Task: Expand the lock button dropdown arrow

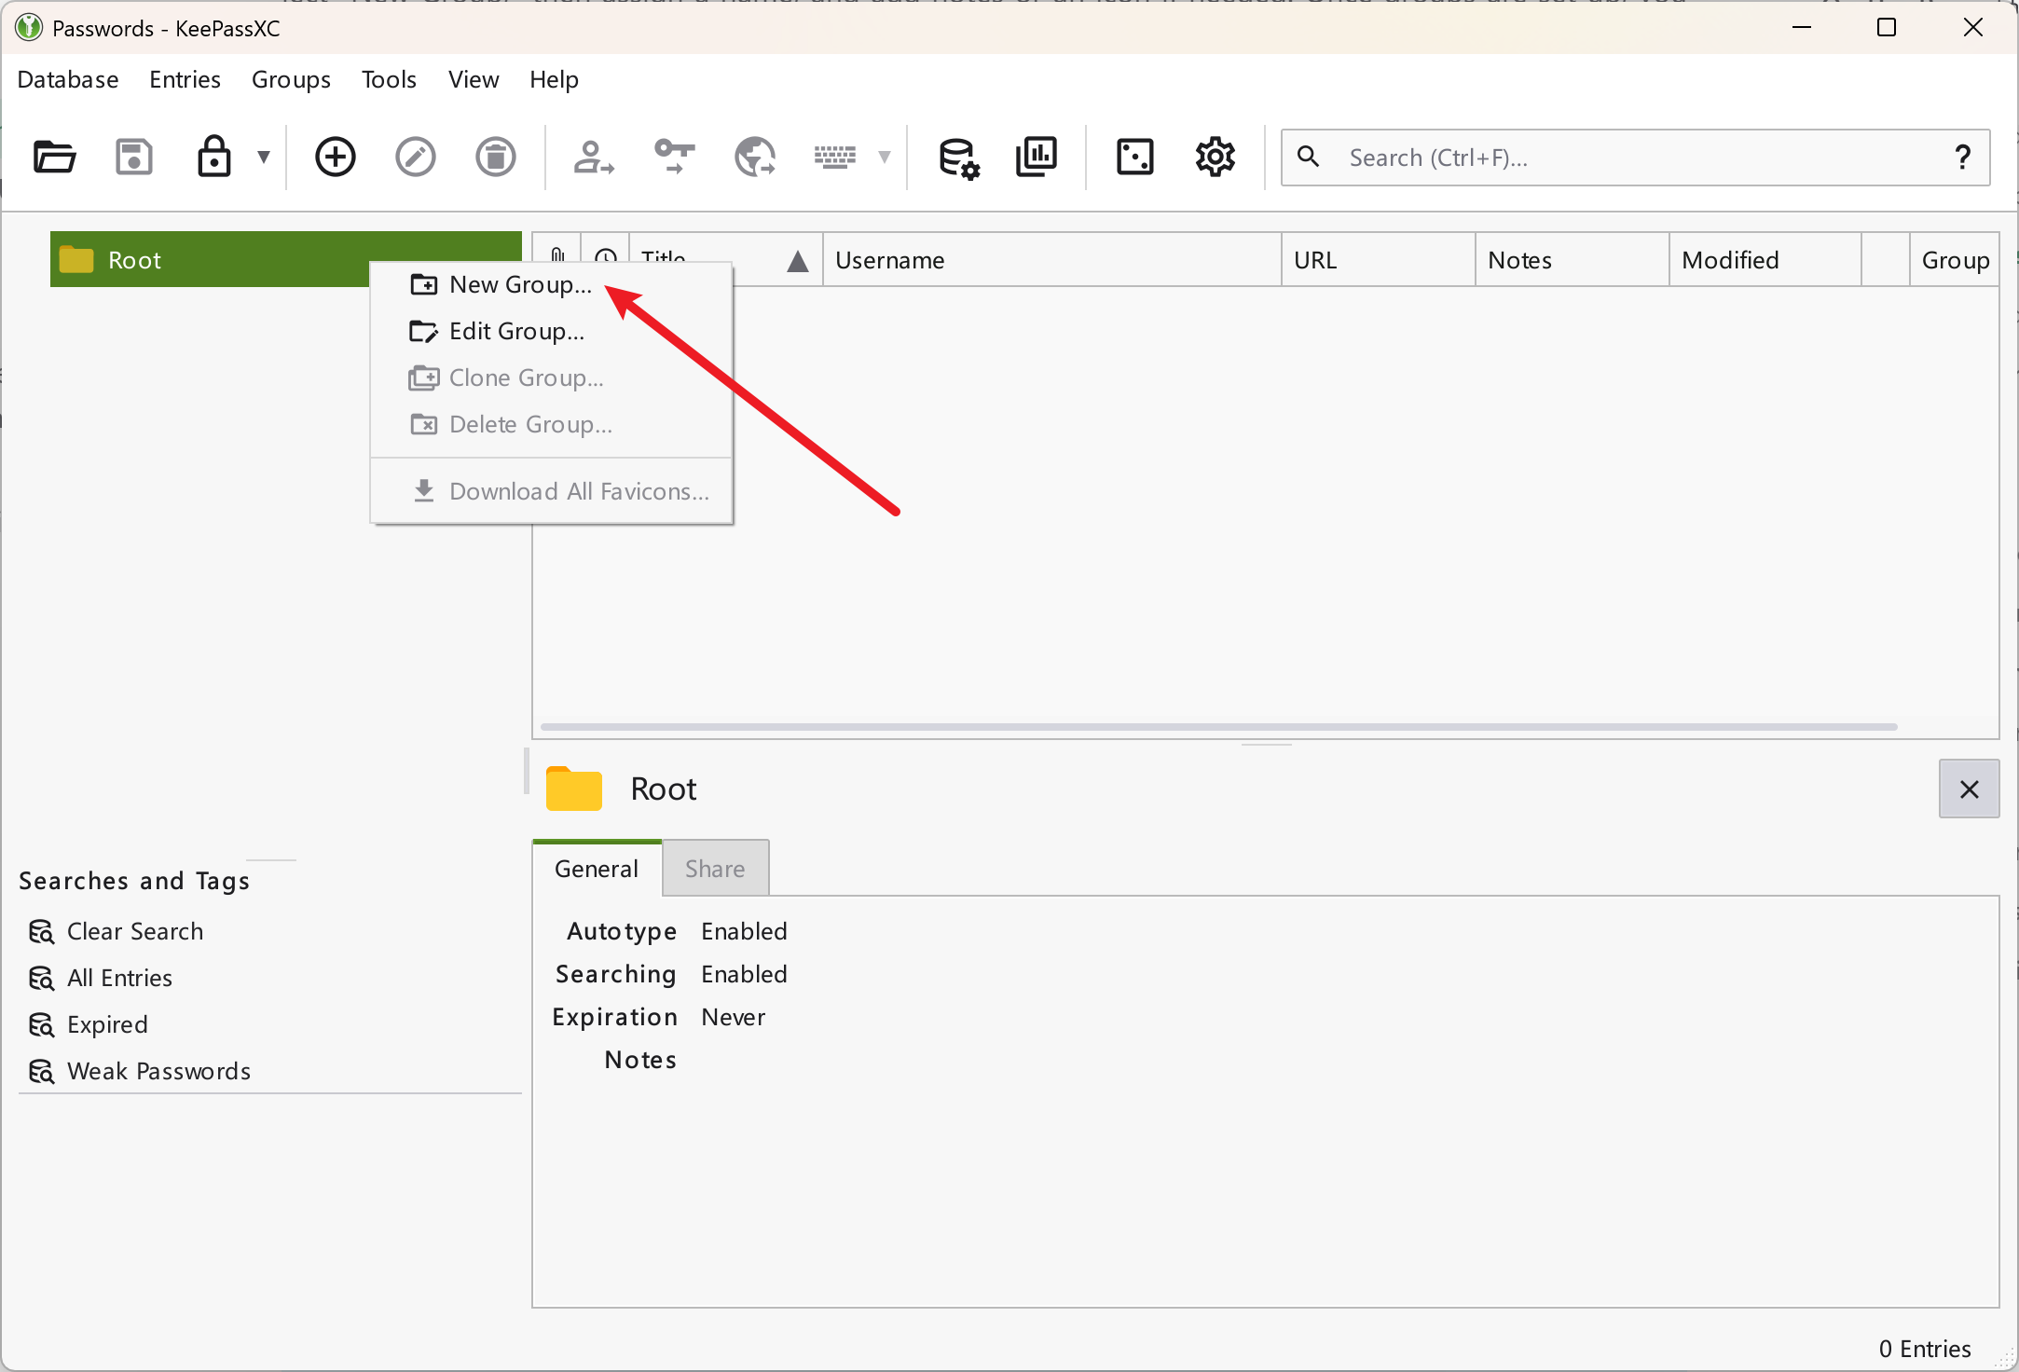Action: [264, 157]
